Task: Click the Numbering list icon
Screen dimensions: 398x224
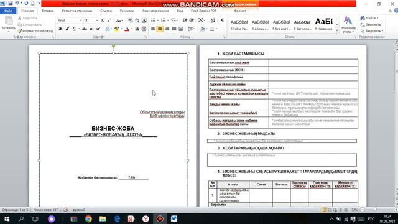Action: [x=163, y=21]
